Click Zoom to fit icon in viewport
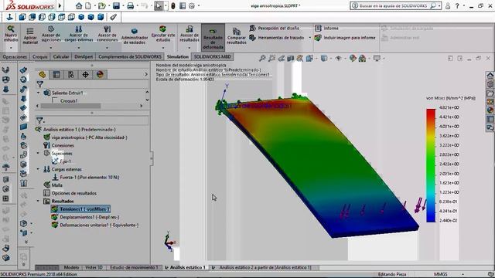The width and height of the screenshot is (495, 278). pyautogui.click(x=262, y=59)
